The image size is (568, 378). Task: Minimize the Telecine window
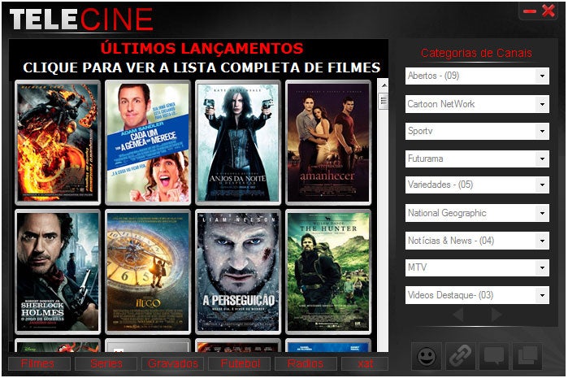point(529,11)
